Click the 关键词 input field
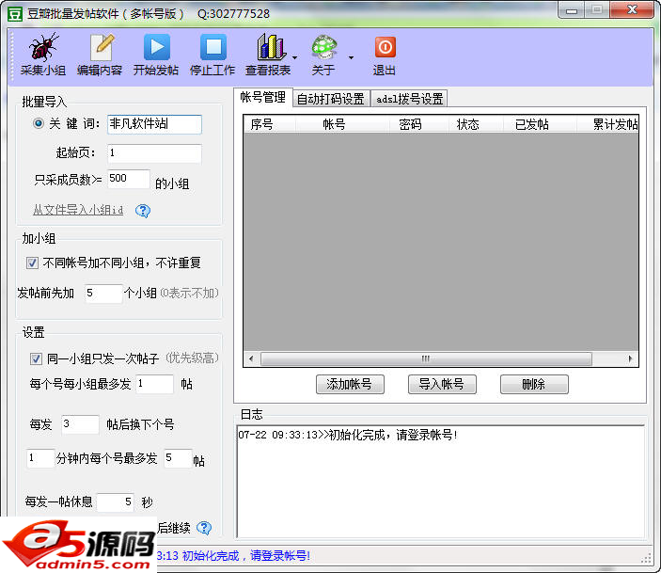The image size is (661, 573). (155, 124)
